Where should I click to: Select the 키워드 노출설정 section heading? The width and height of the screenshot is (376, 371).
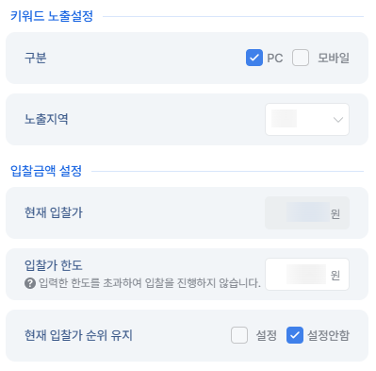[52, 16]
